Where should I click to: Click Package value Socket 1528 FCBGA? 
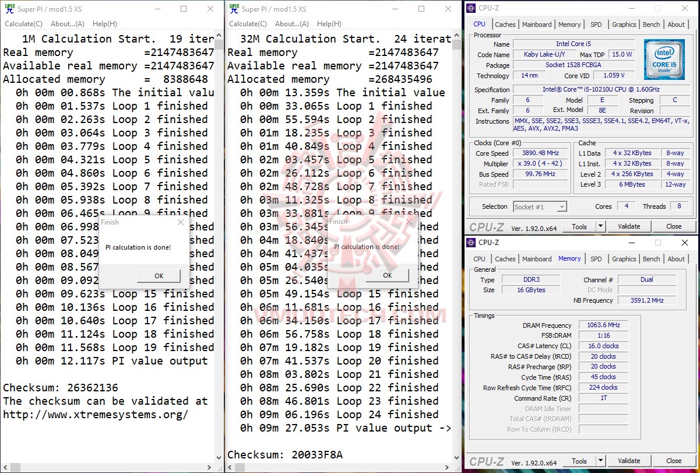pyautogui.click(x=574, y=65)
